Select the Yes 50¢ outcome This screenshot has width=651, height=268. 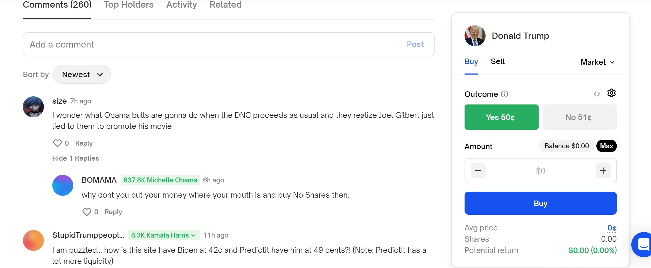pyautogui.click(x=501, y=117)
